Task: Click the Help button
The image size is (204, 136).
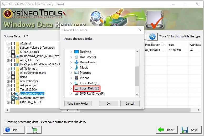Action: (14, 130)
